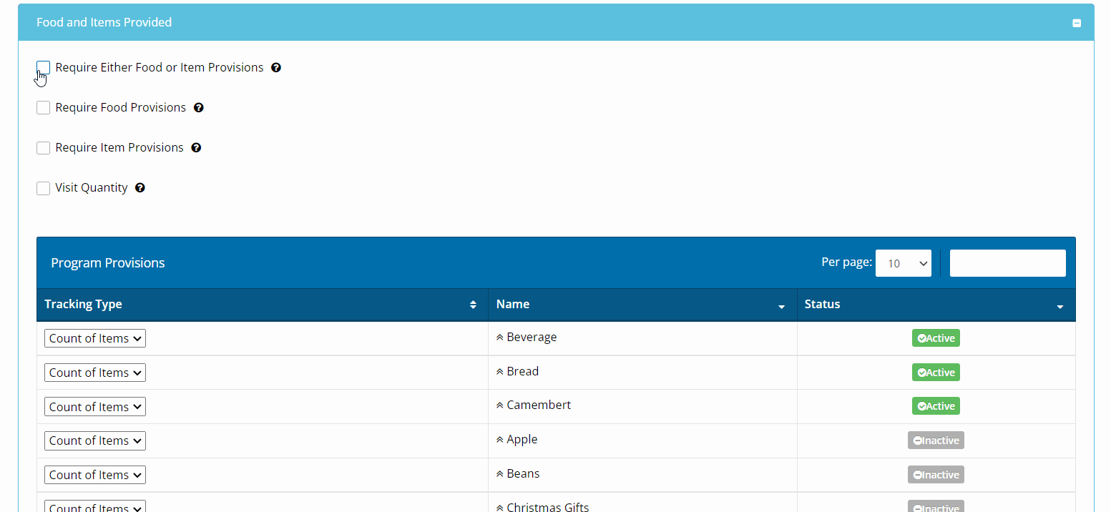Sort the Status column via its arrow
The width and height of the screenshot is (1111, 512).
[x=1059, y=307]
